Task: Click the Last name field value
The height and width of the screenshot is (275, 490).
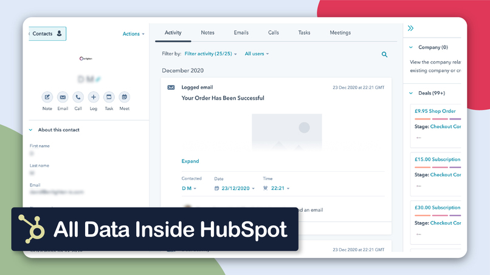Action: point(32,173)
